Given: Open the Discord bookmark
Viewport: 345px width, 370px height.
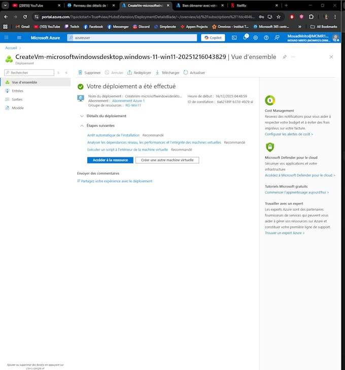Looking at the screenshot, I should point(141,27).
